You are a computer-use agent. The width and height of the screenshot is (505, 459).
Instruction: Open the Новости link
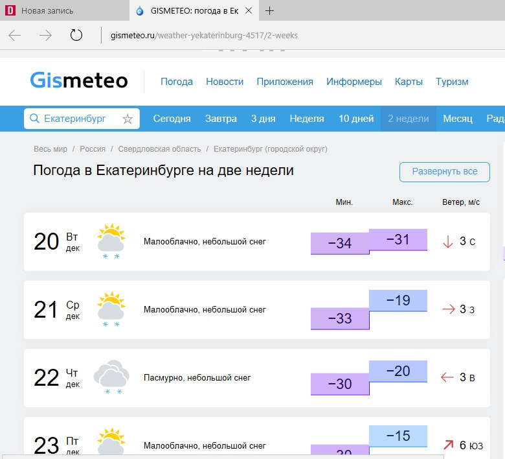[225, 82]
